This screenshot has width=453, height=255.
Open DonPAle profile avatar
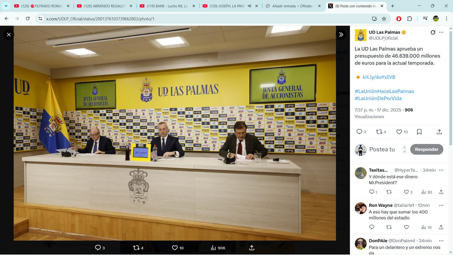pos(361,244)
